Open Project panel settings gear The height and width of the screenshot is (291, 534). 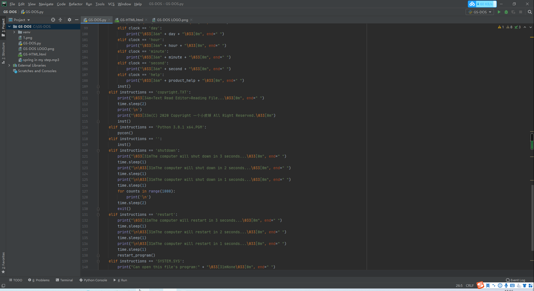(x=69, y=20)
